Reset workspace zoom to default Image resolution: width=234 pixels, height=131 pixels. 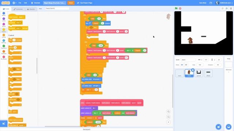[x=168, y=122]
